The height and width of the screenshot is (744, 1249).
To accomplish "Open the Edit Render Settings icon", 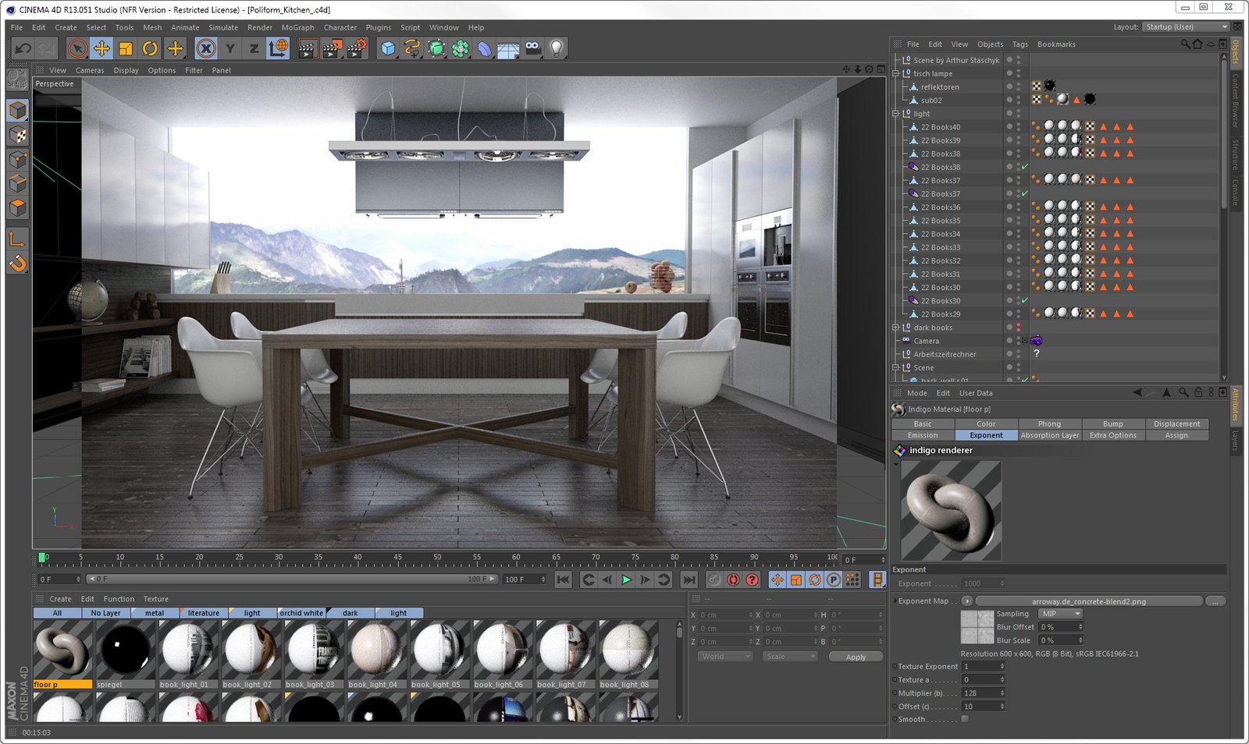I will tap(356, 48).
